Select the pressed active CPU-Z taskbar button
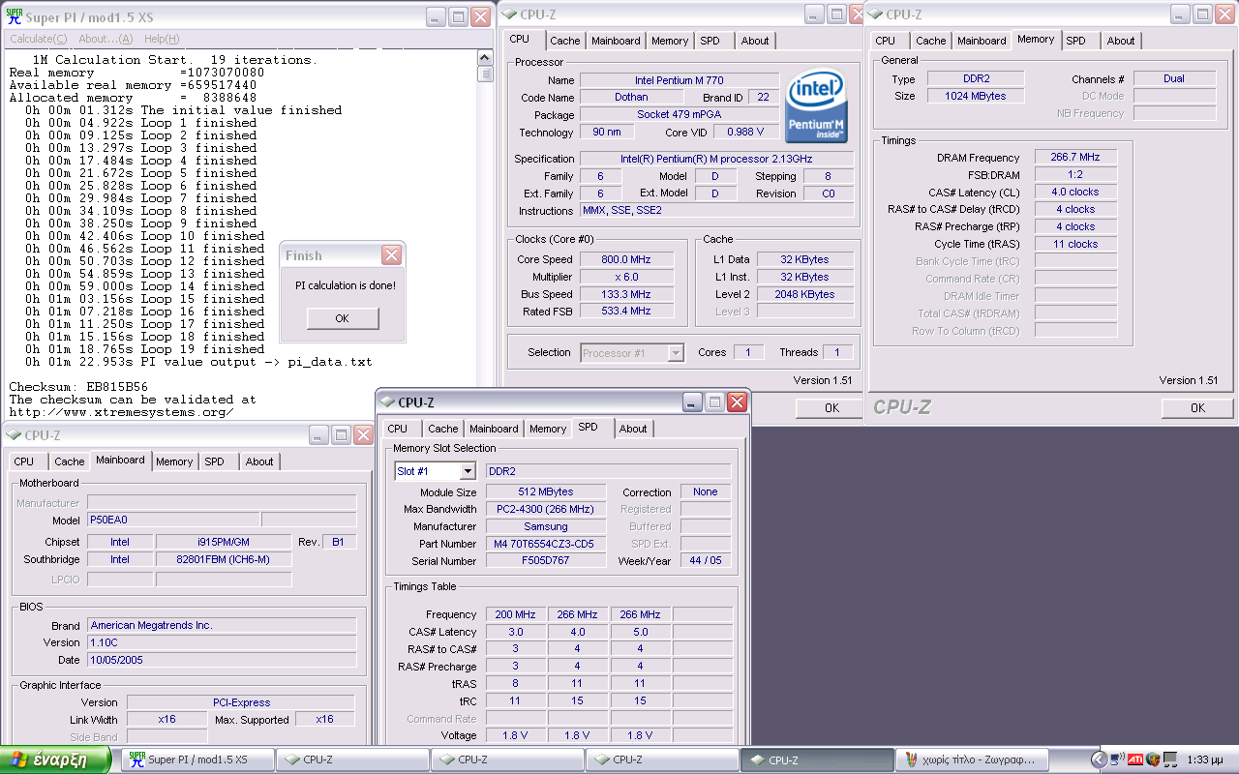 click(817, 759)
